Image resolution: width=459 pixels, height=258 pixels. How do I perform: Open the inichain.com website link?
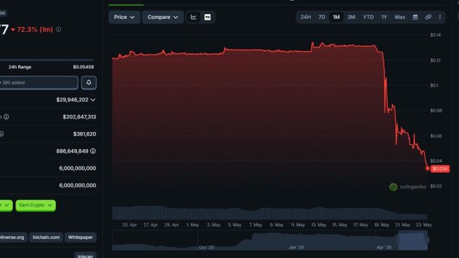(46, 237)
